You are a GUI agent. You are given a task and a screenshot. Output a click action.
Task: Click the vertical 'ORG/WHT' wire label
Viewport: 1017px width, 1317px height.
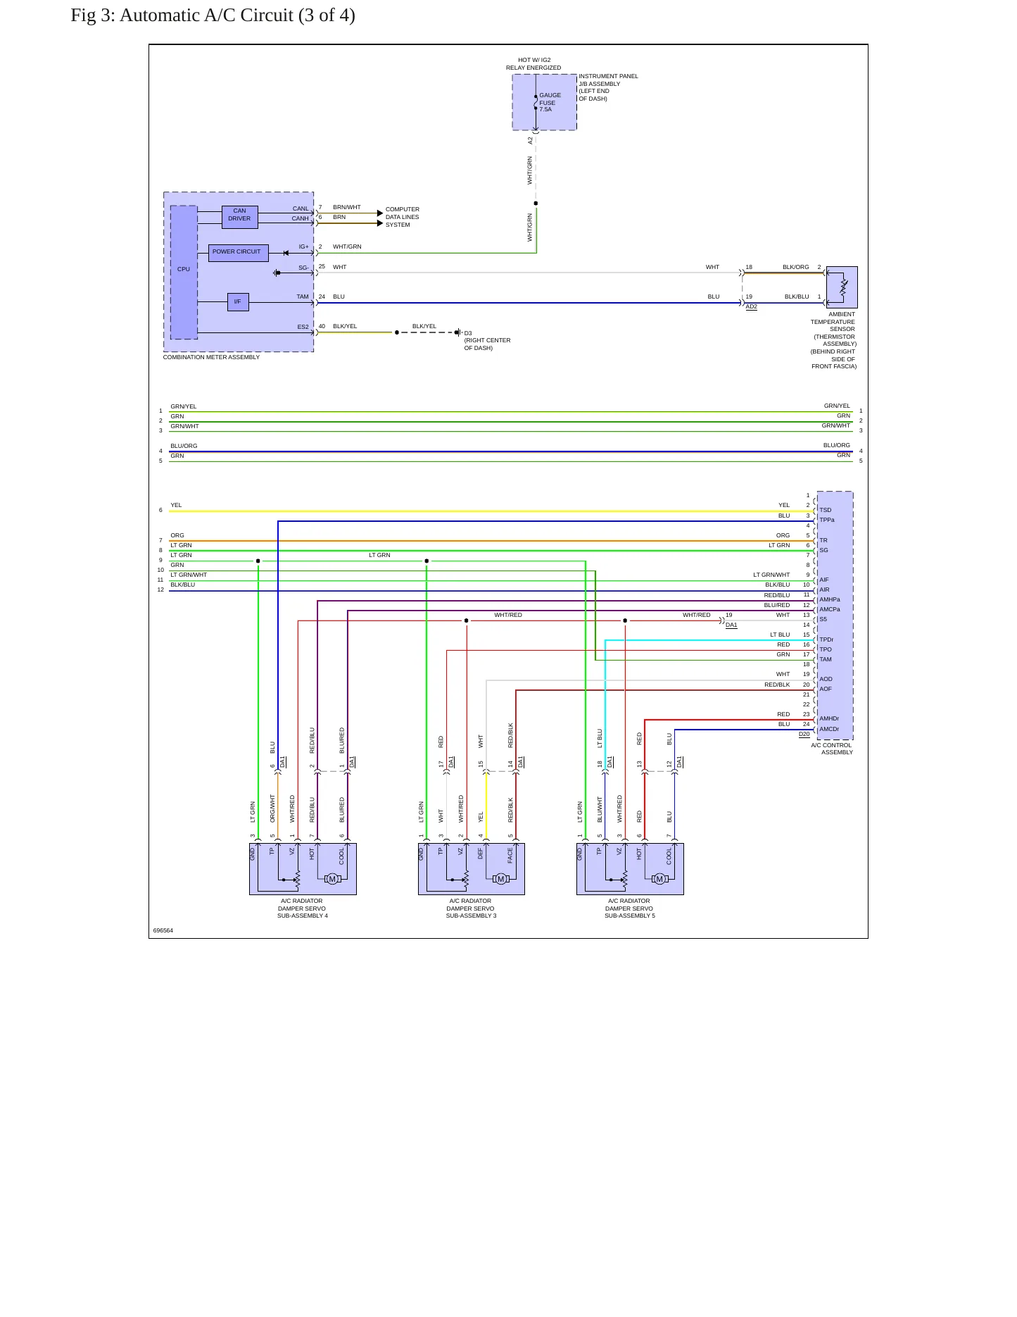coord(272,809)
